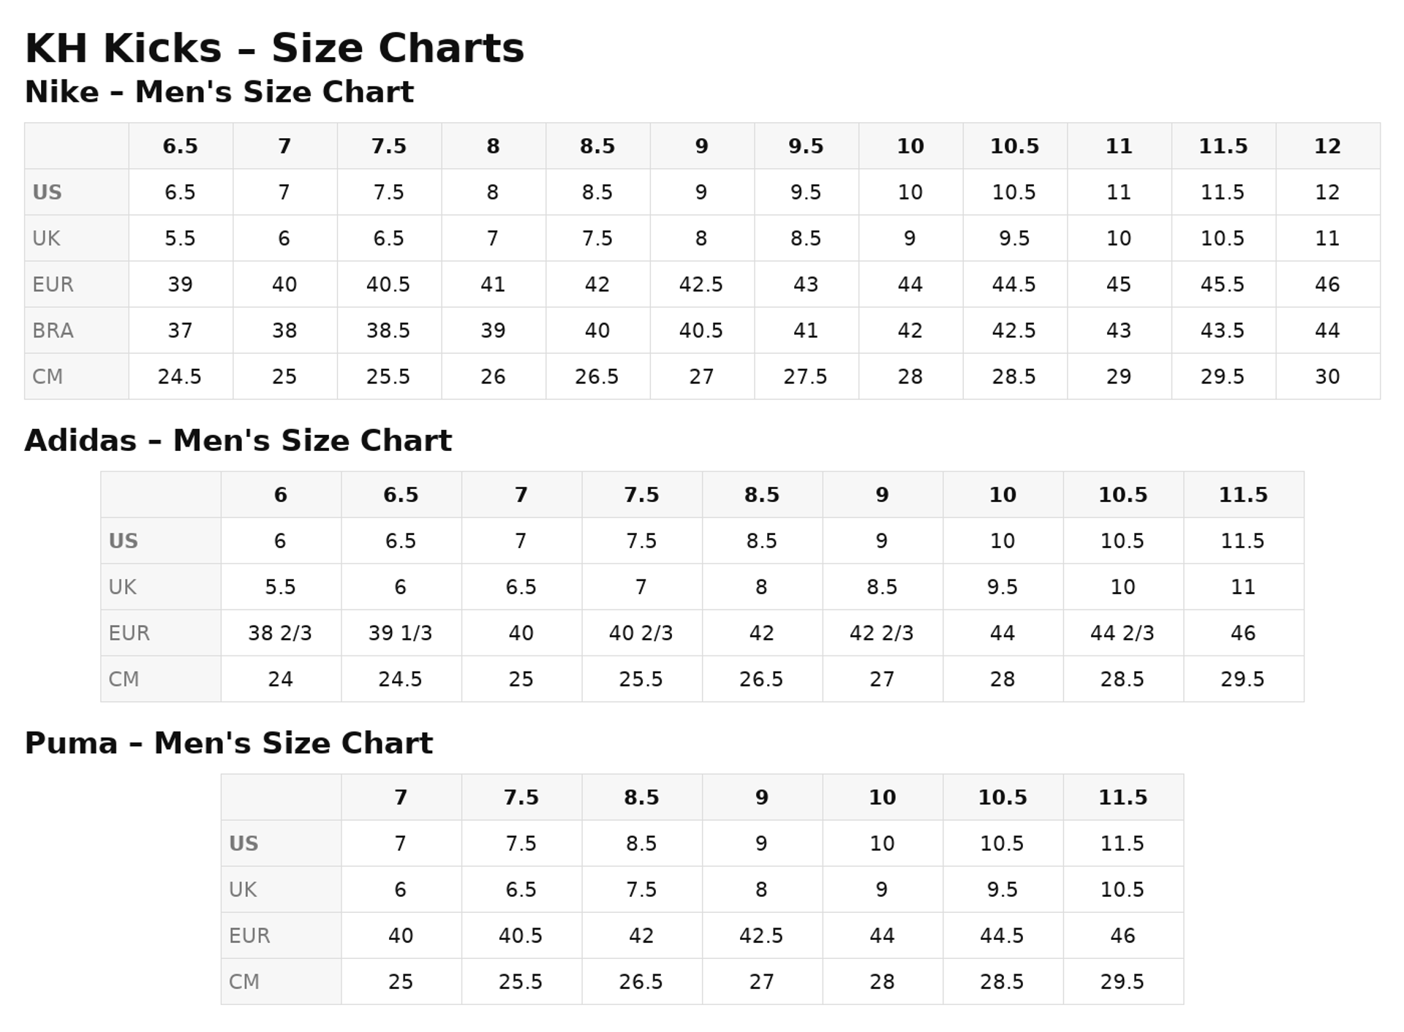Click Nike CM value 24.5
Screen dimensions: 1404x1032
click(179, 376)
